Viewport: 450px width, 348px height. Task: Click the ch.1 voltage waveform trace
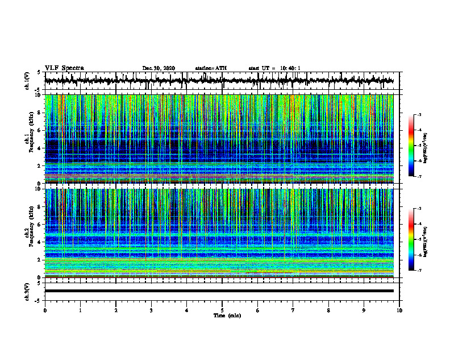click(219, 81)
